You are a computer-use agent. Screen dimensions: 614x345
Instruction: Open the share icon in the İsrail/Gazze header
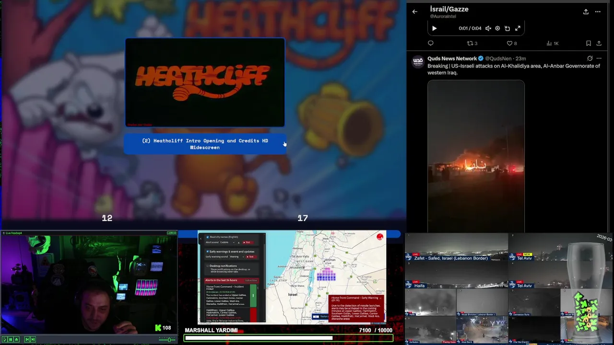point(586,12)
